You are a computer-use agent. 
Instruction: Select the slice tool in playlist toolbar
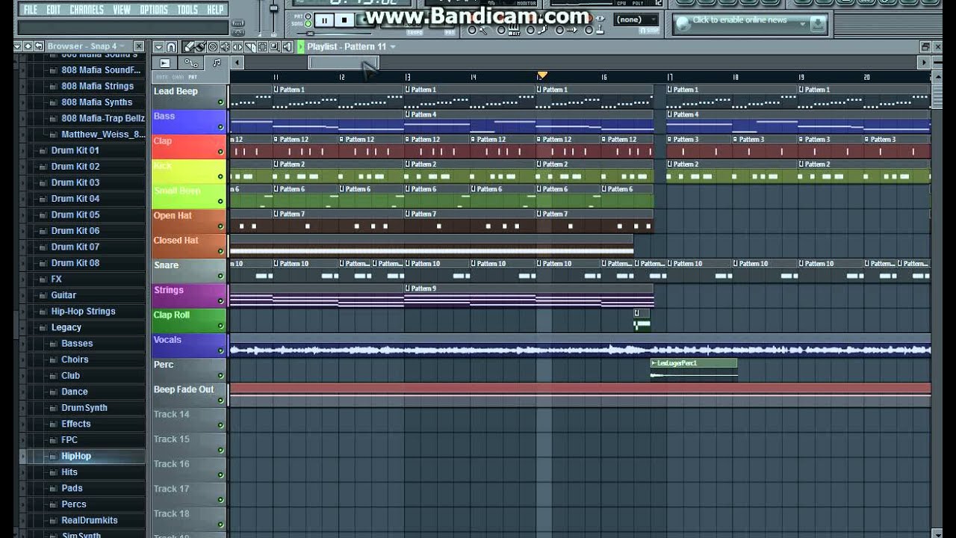click(250, 47)
